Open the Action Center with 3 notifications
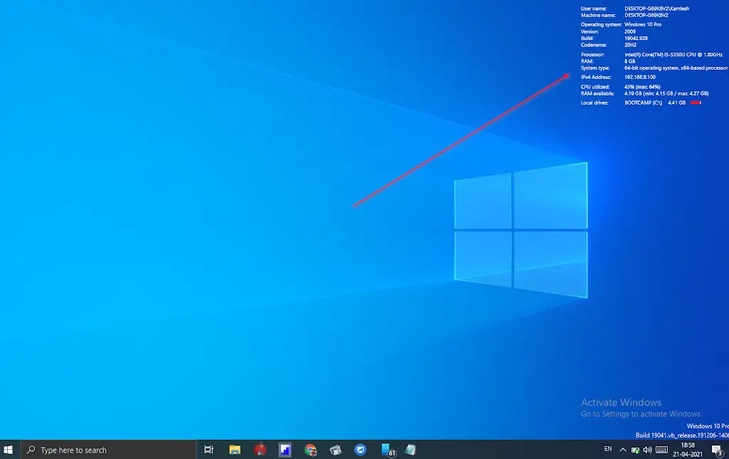729x459 pixels. (717, 450)
